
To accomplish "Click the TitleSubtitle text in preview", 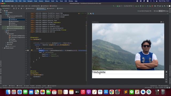I will tap(99, 72).
